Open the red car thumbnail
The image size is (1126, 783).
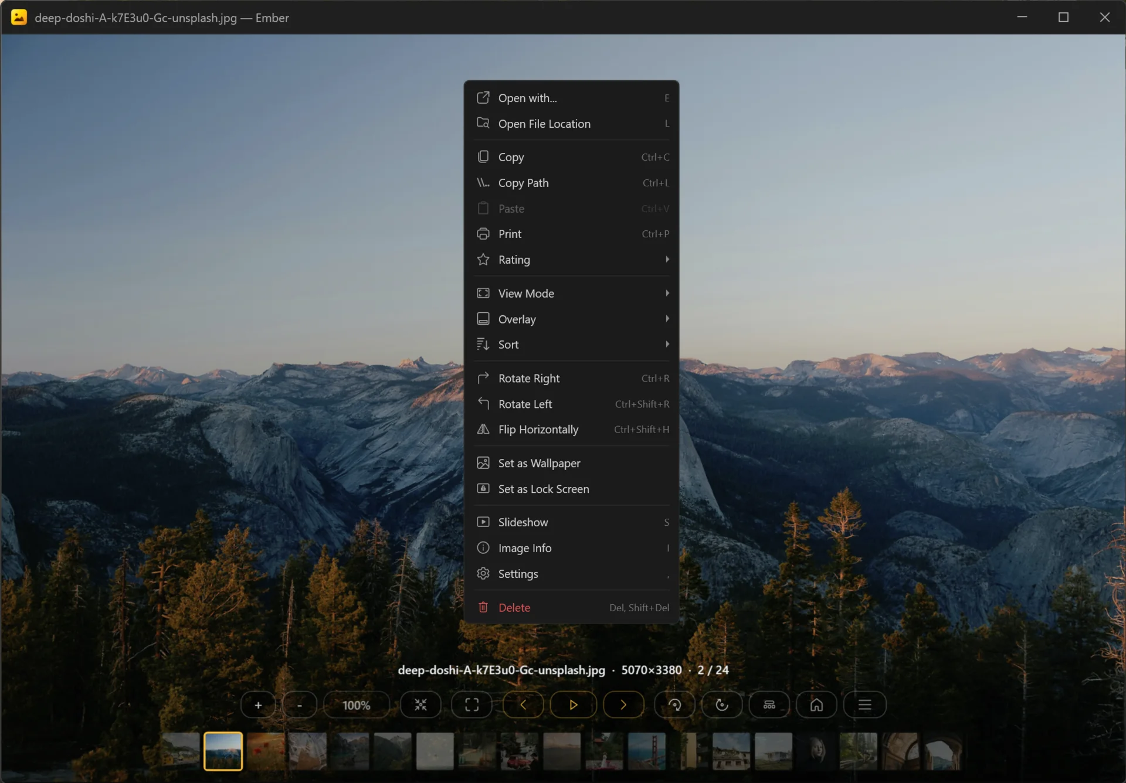[x=519, y=751]
